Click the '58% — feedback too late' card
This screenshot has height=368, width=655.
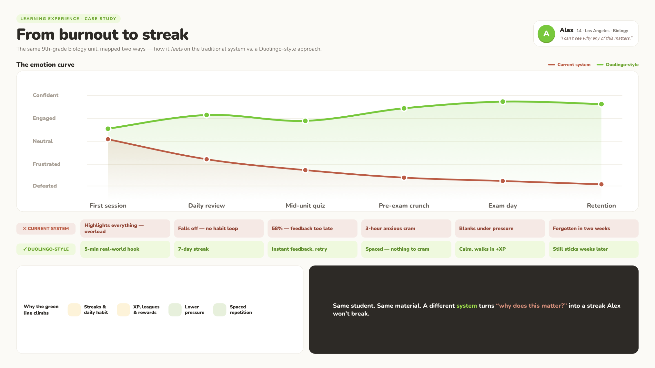pos(312,228)
